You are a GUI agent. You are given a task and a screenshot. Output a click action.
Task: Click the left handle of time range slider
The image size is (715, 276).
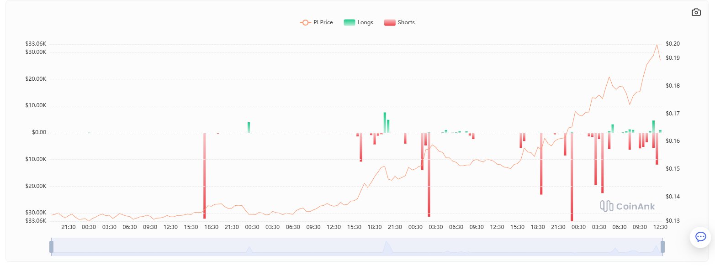tap(51, 247)
